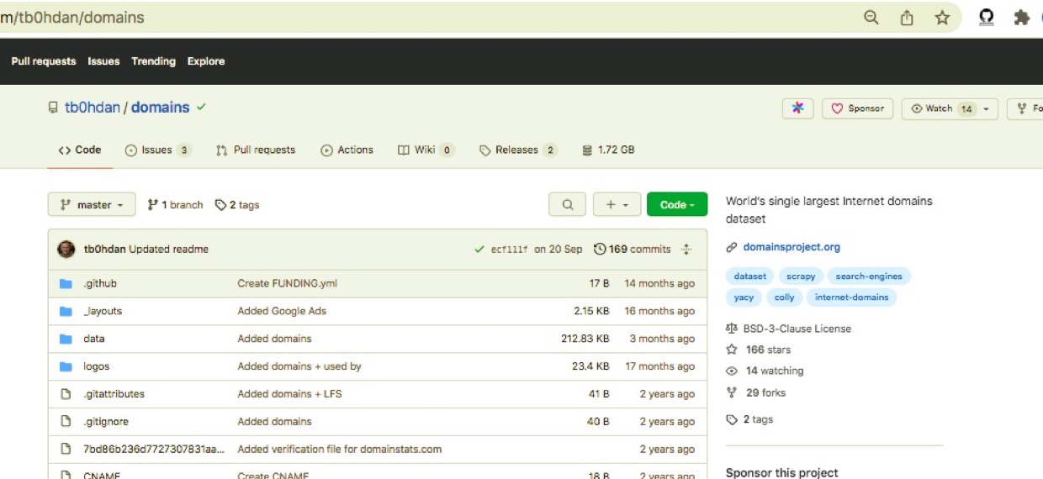Open the domainsproject.org website link
The image size is (1043, 479).
[x=792, y=247]
